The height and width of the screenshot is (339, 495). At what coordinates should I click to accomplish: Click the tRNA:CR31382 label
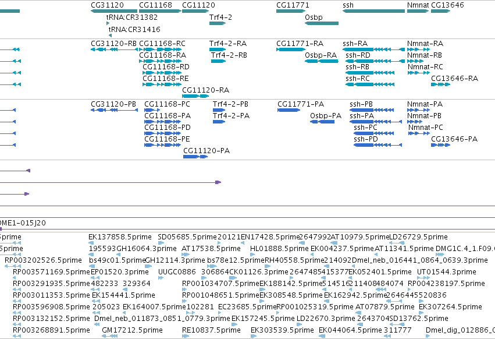[132, 17]
